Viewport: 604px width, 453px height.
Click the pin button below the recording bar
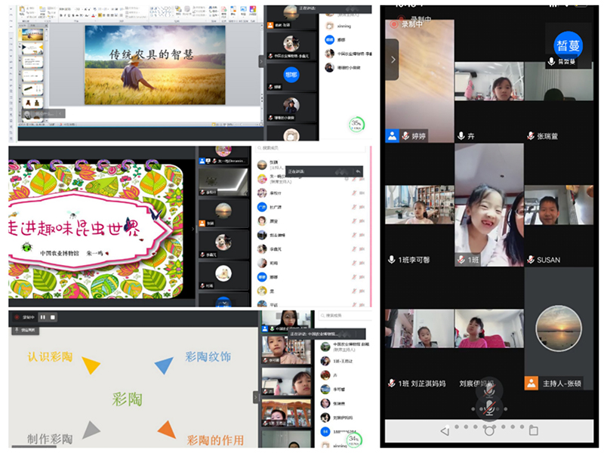(25, 331)
